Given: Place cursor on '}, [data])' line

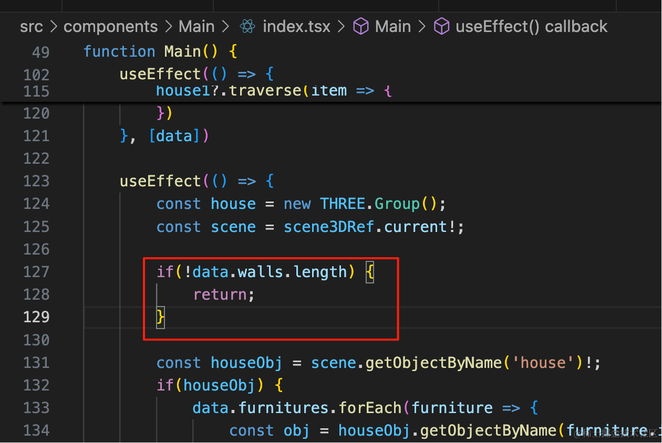Looking at the screenshot, I should click(x=164, y=136).
